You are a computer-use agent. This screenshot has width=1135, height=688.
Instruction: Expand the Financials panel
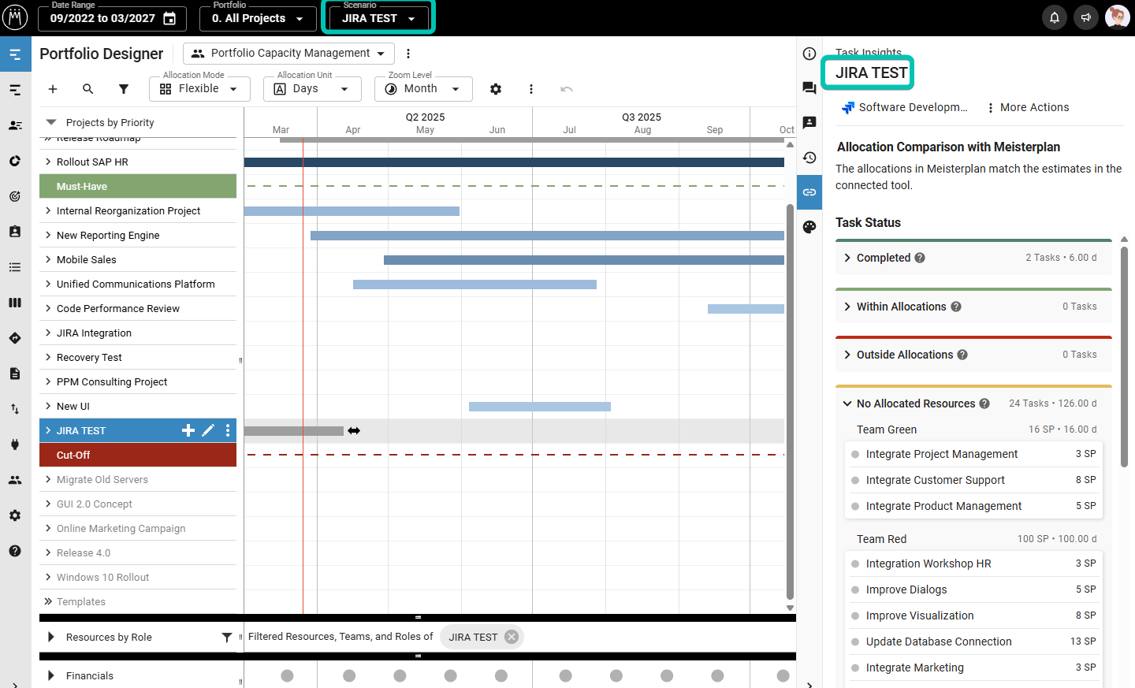(51, 675)
